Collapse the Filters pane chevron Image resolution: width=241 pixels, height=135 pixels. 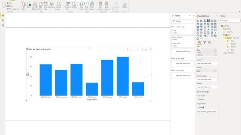point(193,16)
